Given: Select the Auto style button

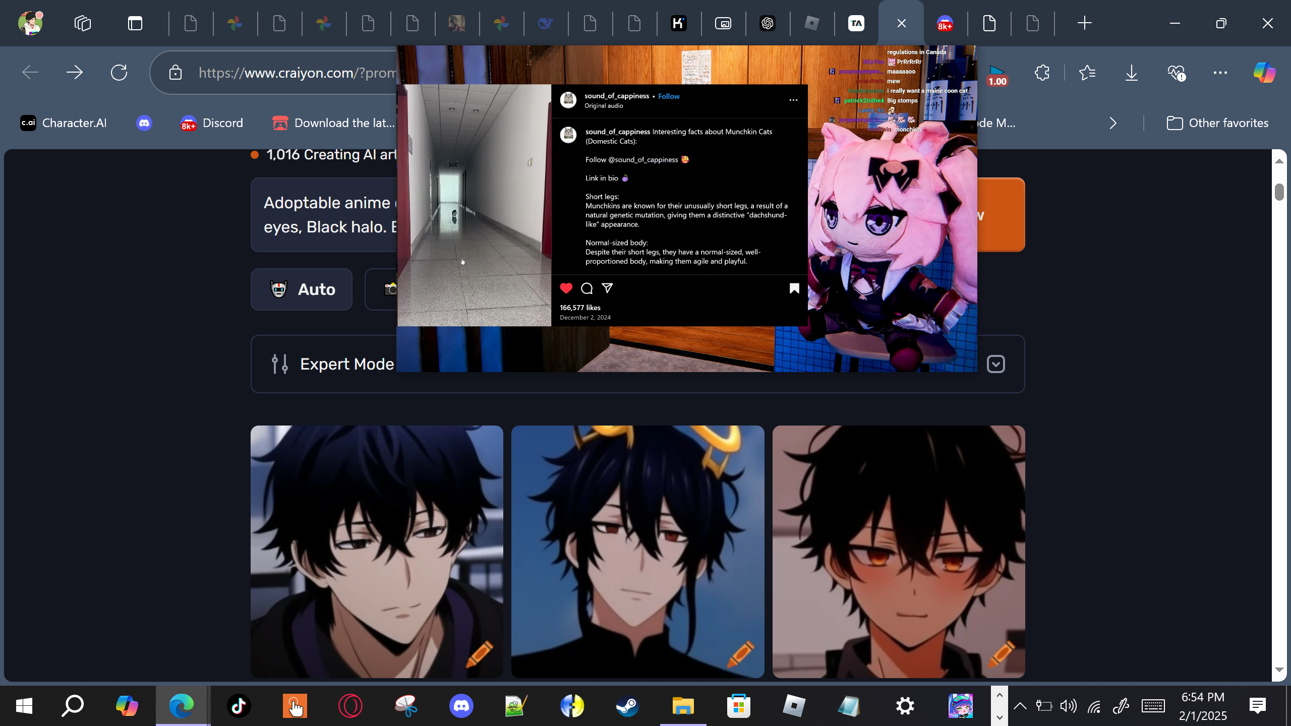Looking at the screenshot, I should pyautogui.click(x=302, y=289).
